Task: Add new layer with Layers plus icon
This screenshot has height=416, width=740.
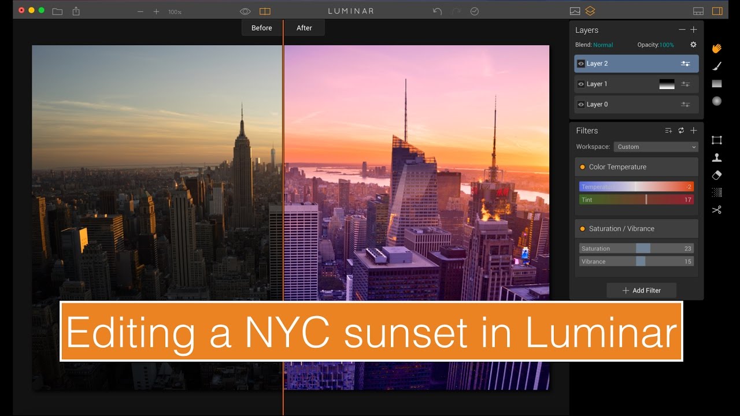Action: (694, 29)
